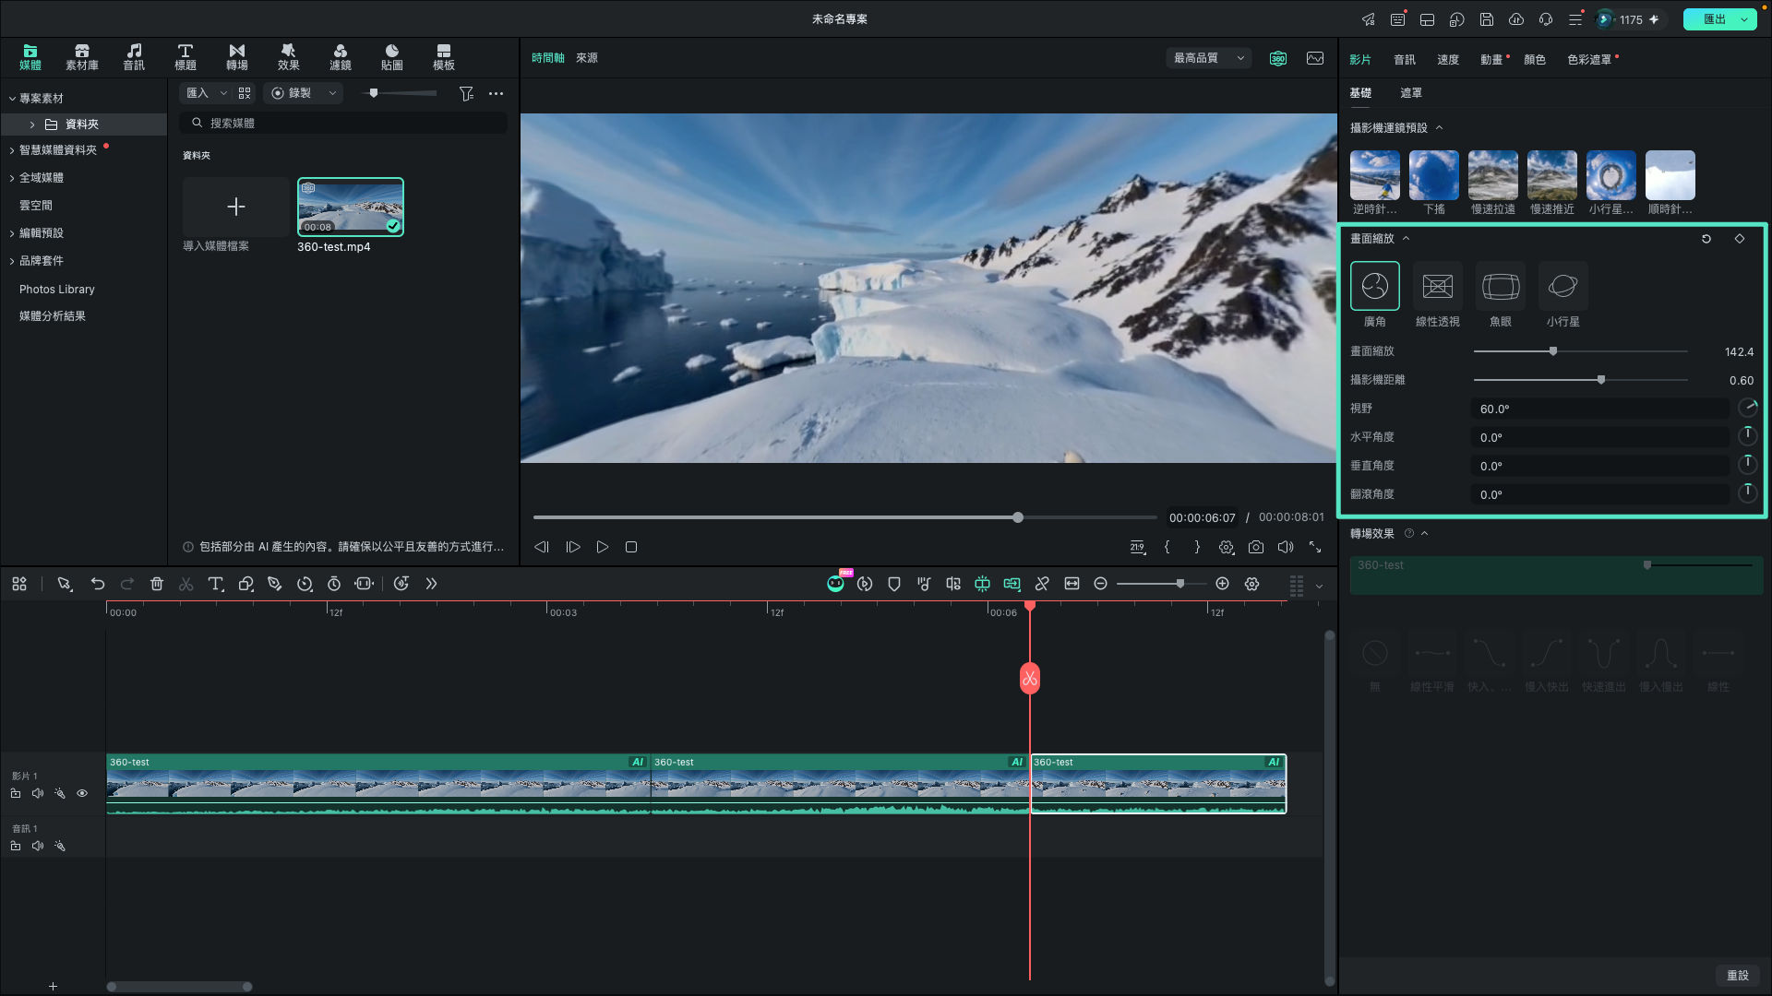Screen dimensions: 1772x996
Task: Select the 小行星 tiny planet projection mode
Action: coord(1563,286)
